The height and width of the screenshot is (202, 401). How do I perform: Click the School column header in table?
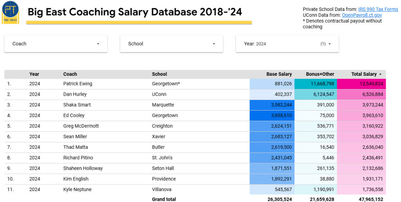160,74
